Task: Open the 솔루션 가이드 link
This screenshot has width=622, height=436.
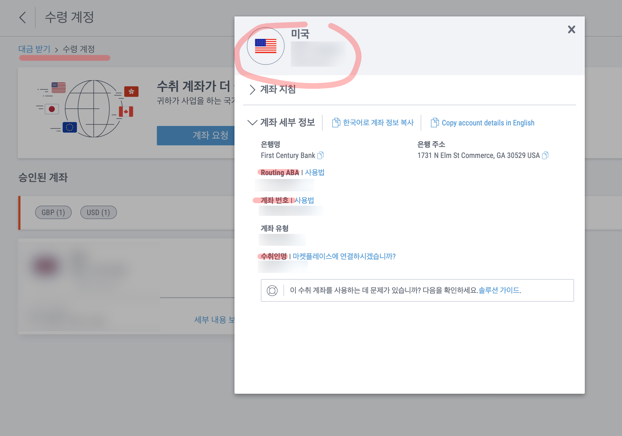Action: pos(499,290)
